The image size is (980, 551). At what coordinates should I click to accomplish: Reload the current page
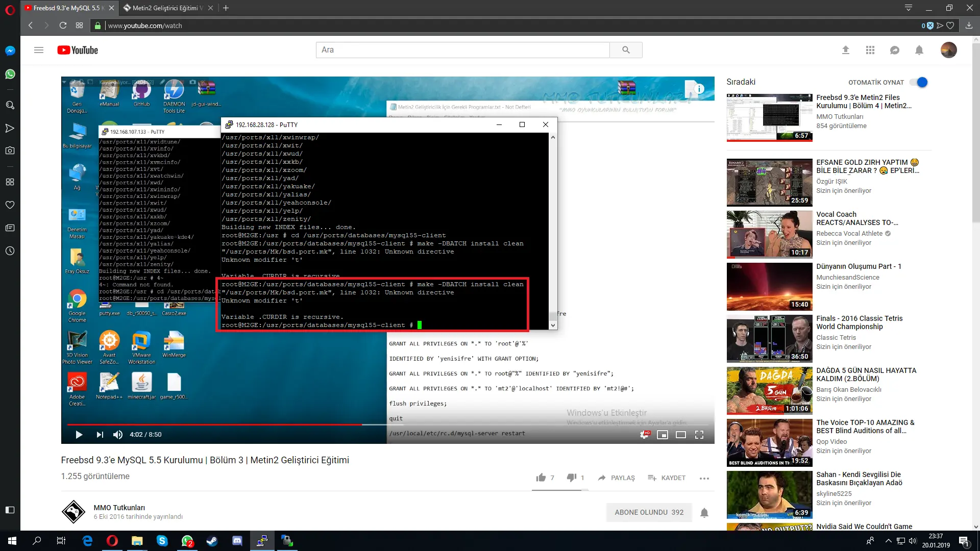click(x=63, y=26)
